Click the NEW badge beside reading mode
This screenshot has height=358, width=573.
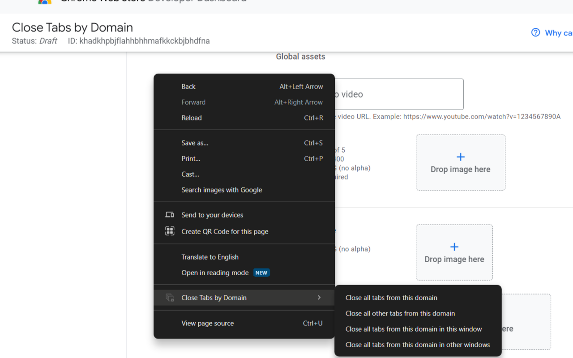[x=261, y=273]
